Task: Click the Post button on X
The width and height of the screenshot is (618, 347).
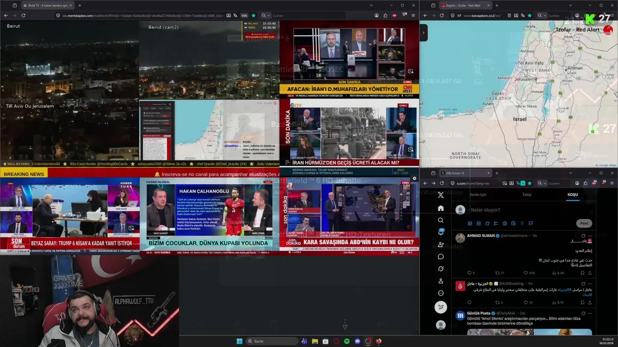Action: pyautogui.click(x=584, y=223)
